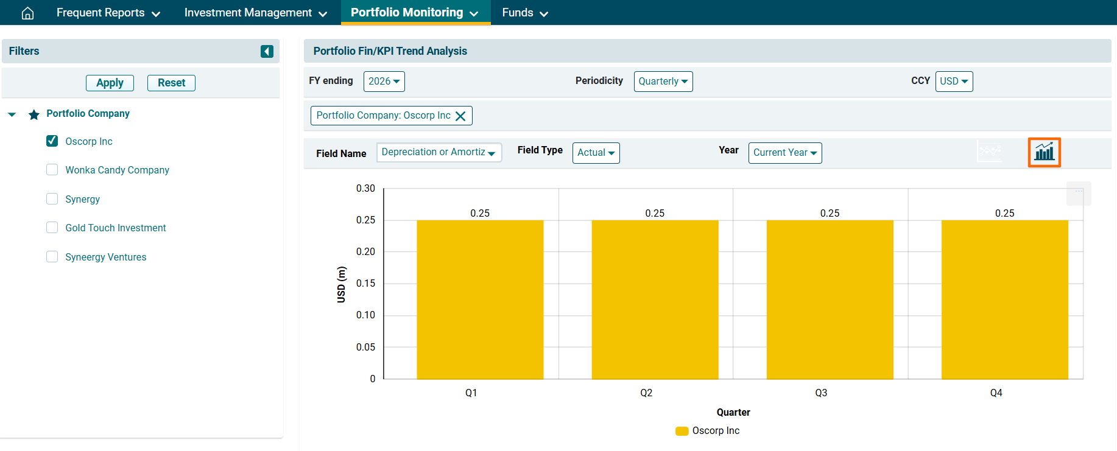Viewport: 1117px width, 451px height.
Task: Open the Investment Management menu
Action: click(255, 13)
